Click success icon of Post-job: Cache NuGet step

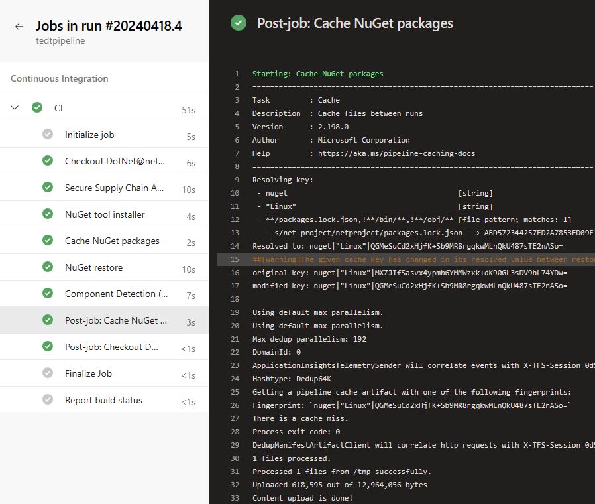tap(48, 320)
